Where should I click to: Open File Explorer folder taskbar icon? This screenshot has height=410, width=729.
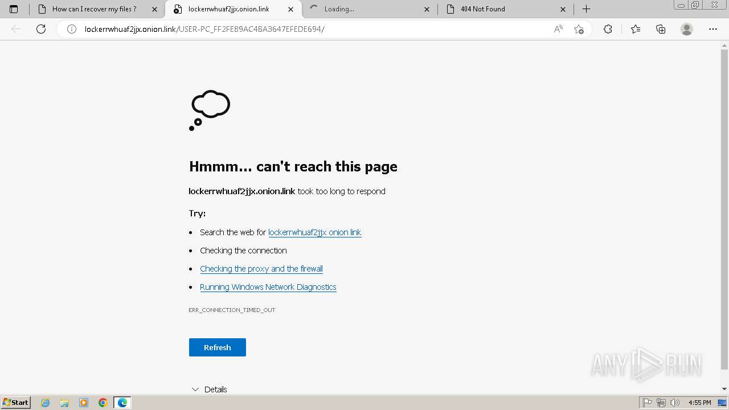(x=64, y=403)
